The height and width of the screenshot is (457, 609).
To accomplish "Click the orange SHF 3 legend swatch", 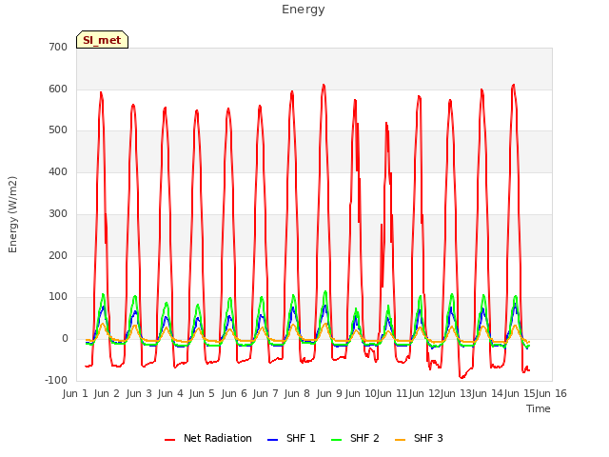I will pyautogui.click(x=400, y=440).
